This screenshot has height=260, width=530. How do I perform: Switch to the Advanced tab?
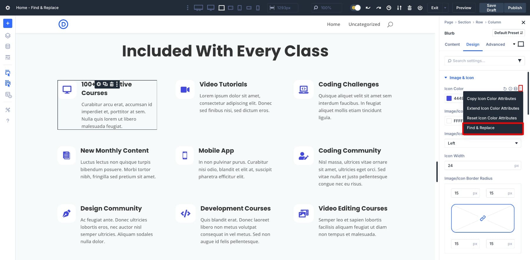click(495, 44)
